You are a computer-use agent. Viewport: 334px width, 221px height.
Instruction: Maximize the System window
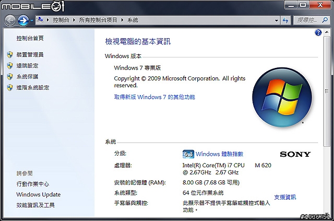pos(303,5)
